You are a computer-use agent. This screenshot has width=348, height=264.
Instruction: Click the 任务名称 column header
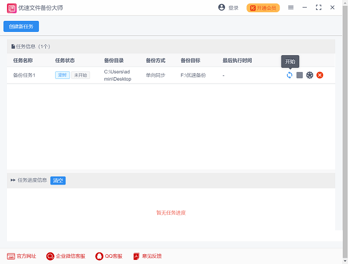pos(23,60)
